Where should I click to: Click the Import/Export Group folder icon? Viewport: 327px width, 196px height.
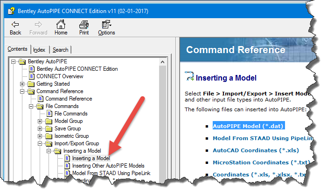click(49, 143)
